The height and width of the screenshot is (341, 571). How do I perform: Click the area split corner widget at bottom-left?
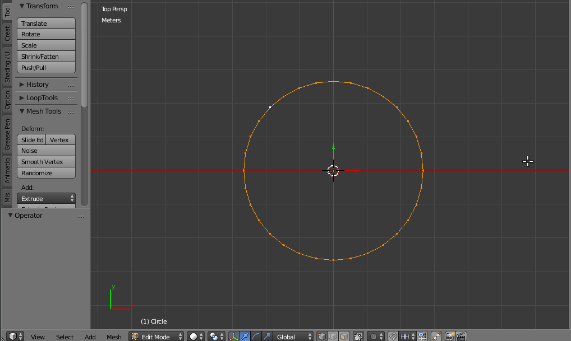click(3, 338)
